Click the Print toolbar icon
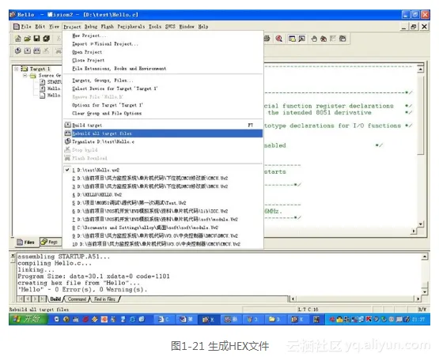This screenshot has width=439, height=361. tap(267, 39)
